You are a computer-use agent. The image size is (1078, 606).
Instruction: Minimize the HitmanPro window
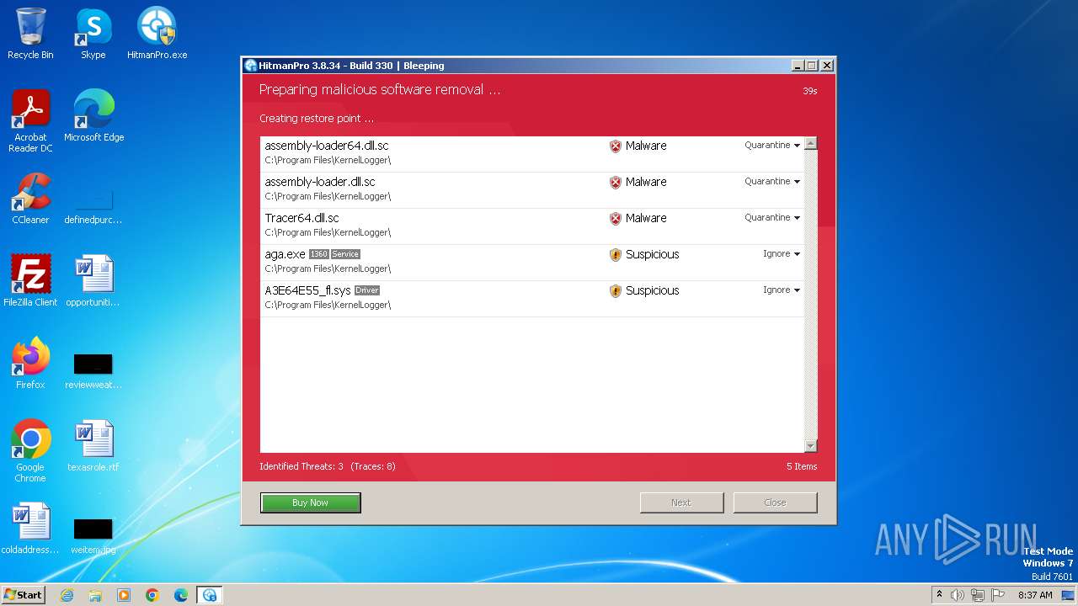(x=798, y=66)
